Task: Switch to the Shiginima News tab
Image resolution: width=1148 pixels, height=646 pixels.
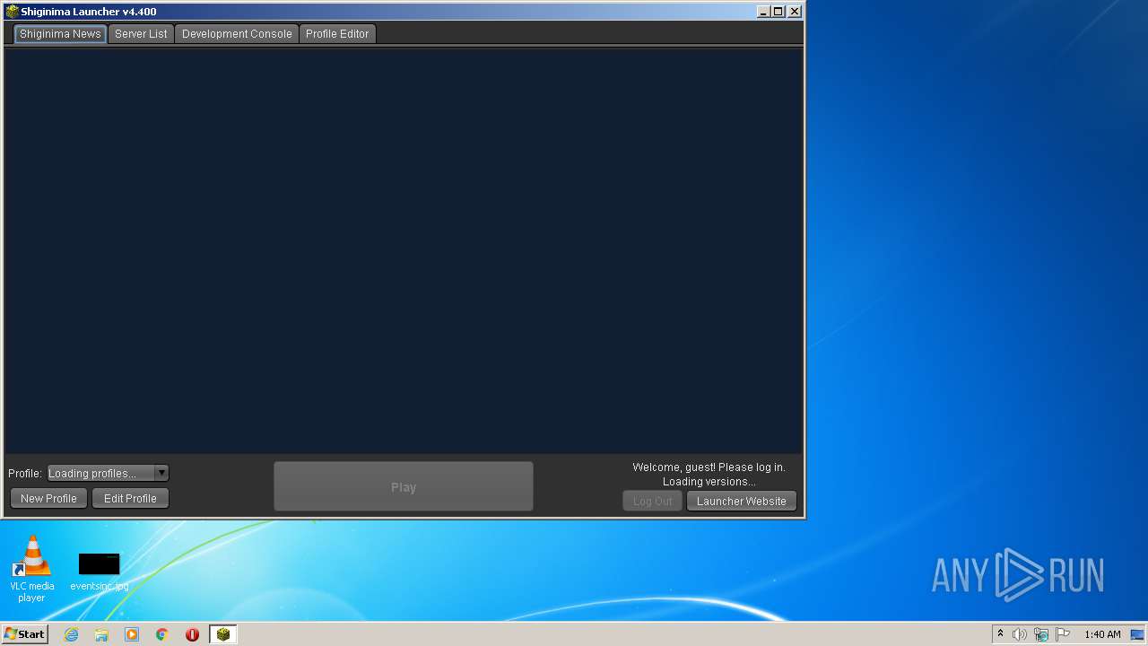Action: tap(61, 34)
